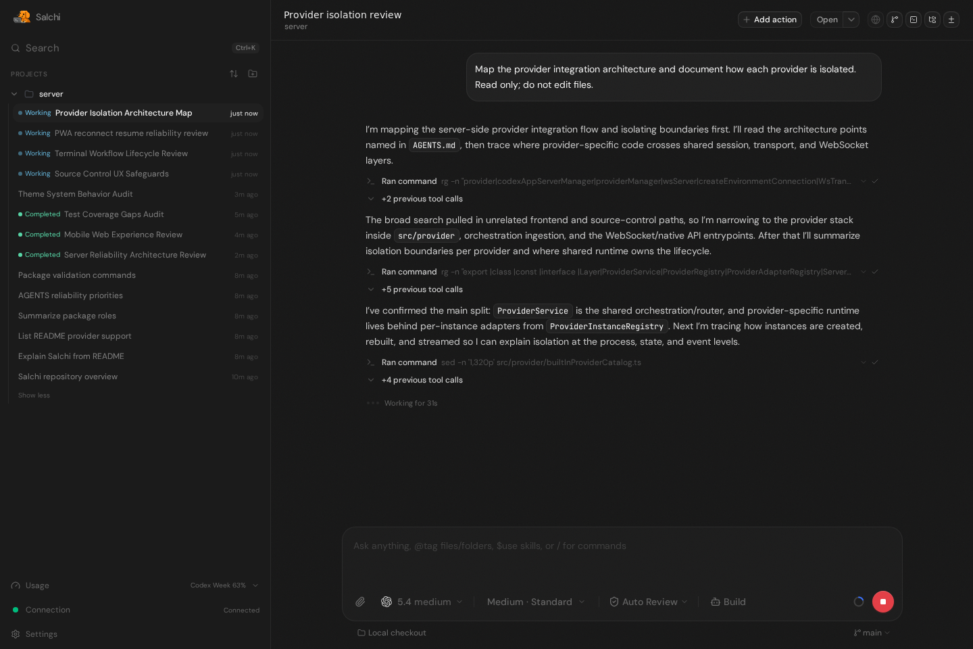973x649 pixels.
Task: Open the 5.4 medium model dropdown
Action: (x=422, y=602)
